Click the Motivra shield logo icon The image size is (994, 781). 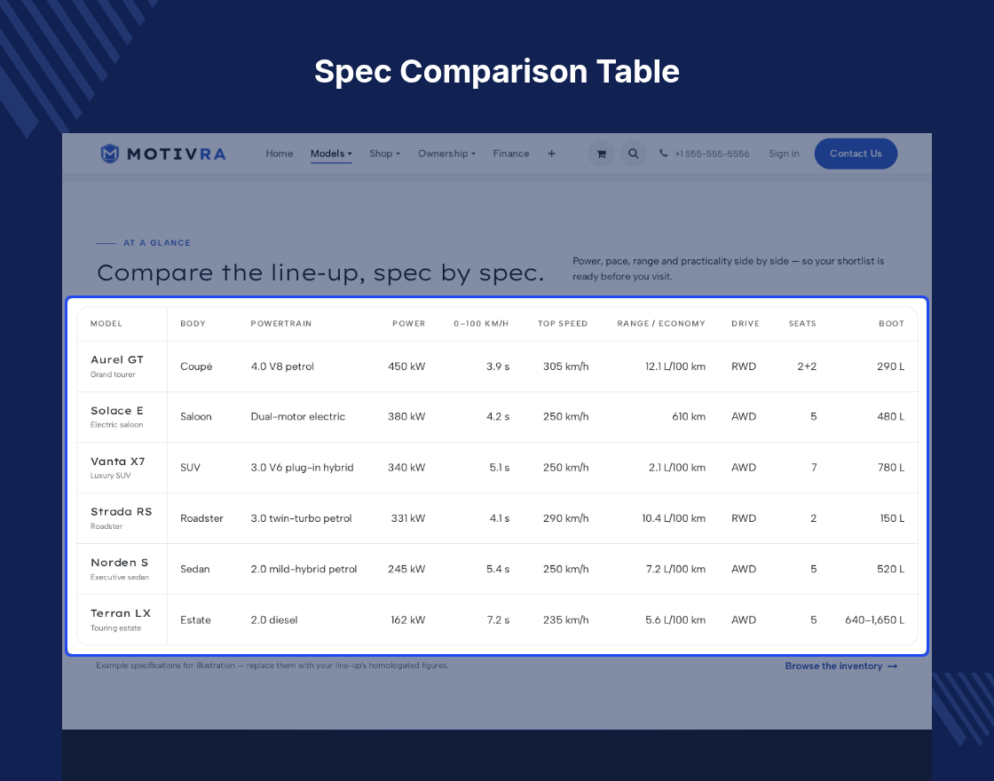click(x=110, y=154)
